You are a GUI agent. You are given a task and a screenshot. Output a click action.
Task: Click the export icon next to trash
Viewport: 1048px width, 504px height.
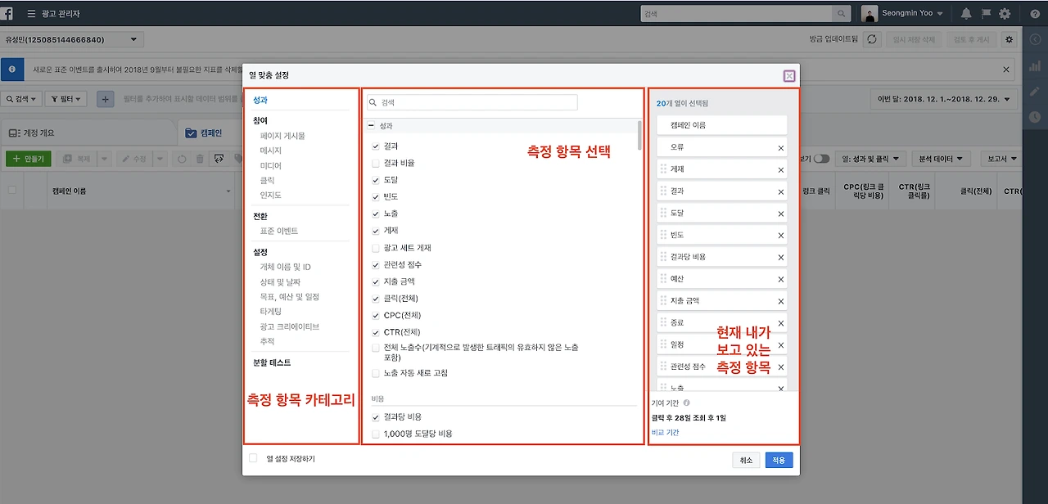click(219, 159)
